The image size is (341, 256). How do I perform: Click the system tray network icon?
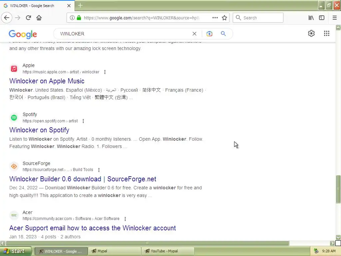316,251
